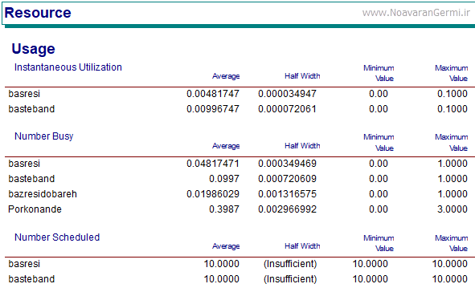475x292 pixels.
Task: Click the average value 0.00996747
Action: [213, 109]
